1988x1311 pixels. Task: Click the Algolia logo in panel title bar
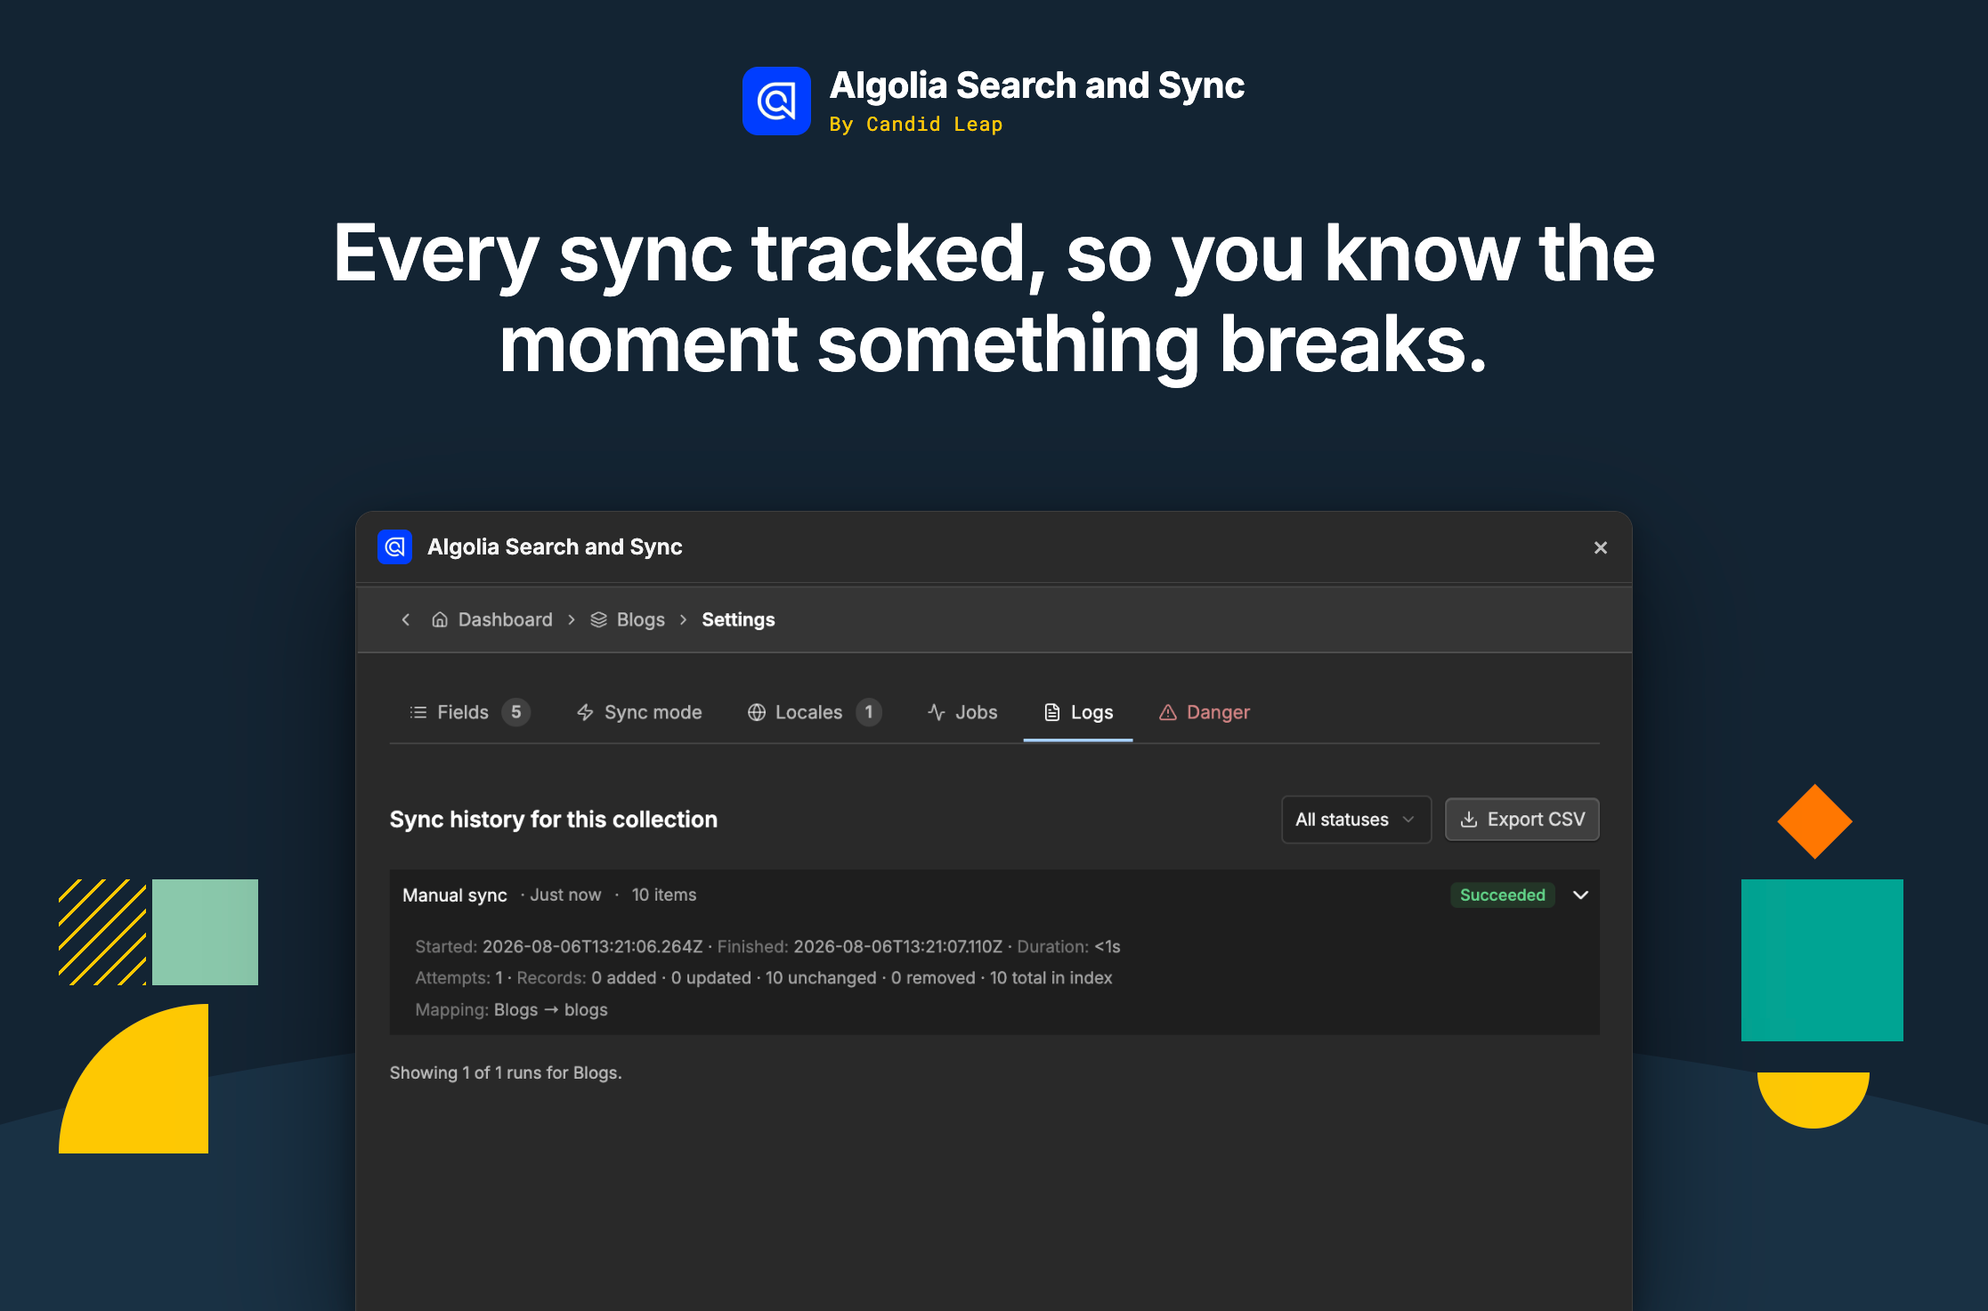point(394,546)
